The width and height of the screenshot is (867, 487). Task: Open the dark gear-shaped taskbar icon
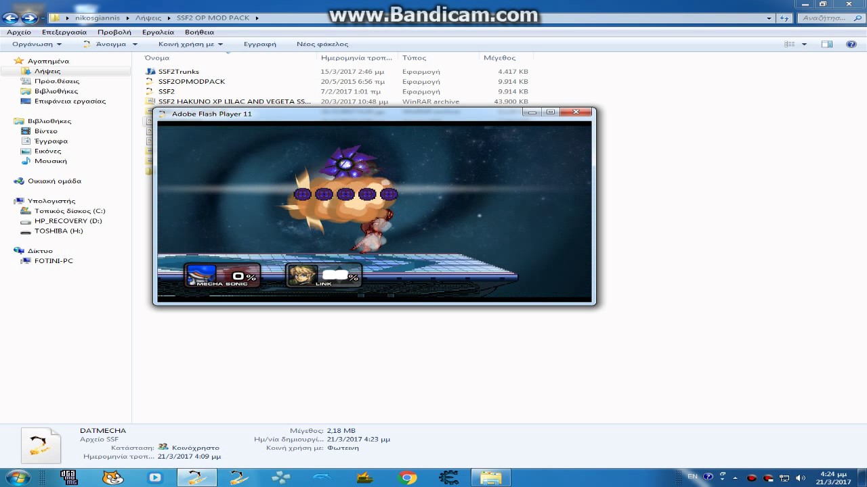click(448, 478)
